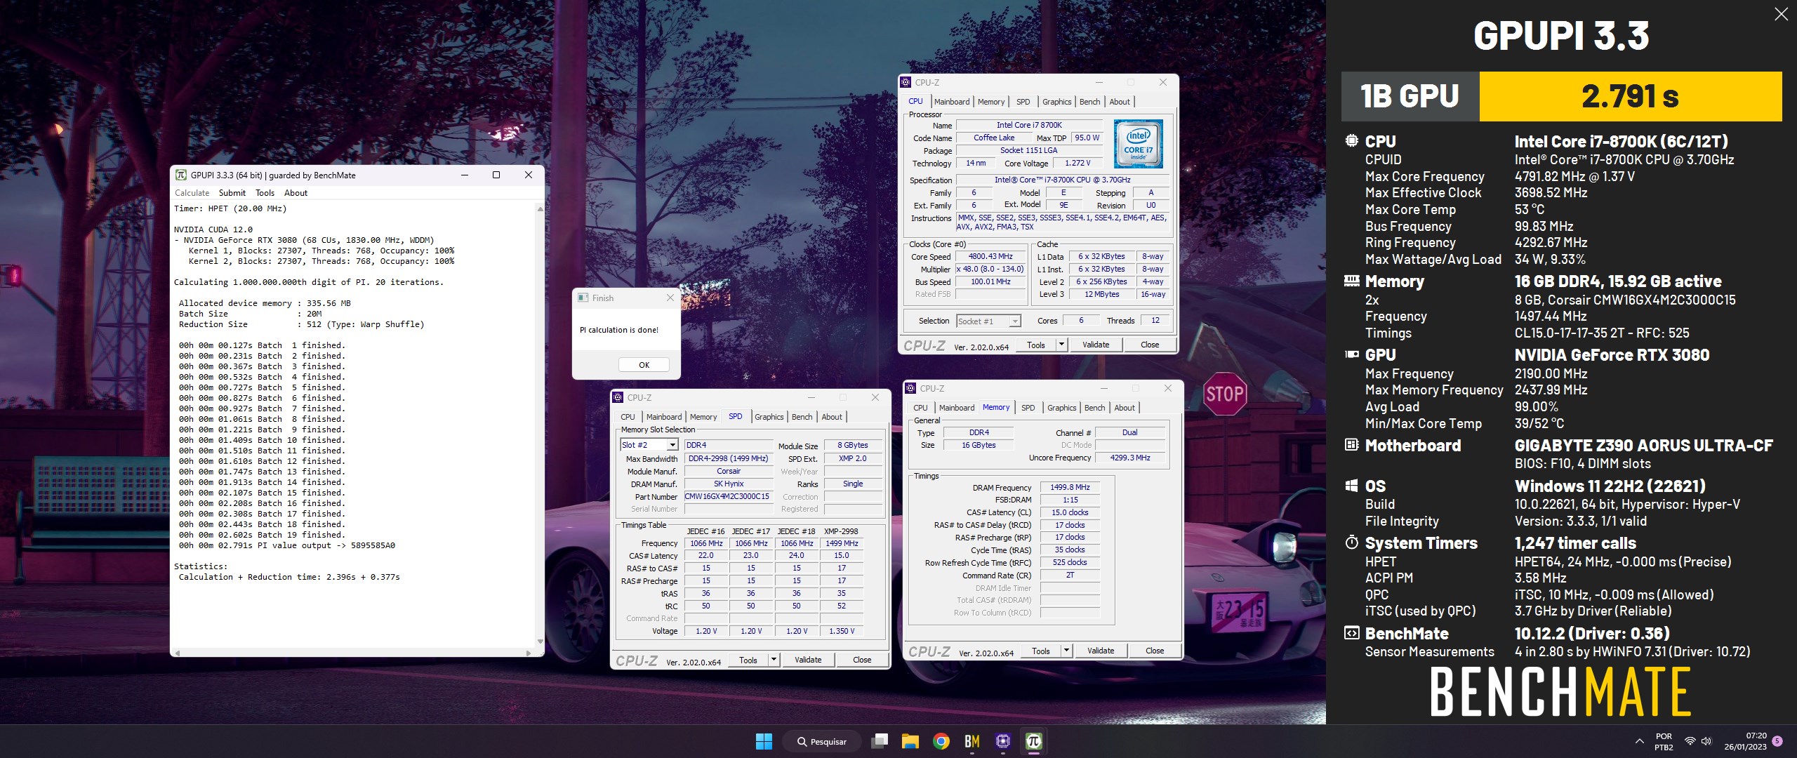Expand Tools dropdown arrow in Memory CPU-Z window

coord(1066,651)
